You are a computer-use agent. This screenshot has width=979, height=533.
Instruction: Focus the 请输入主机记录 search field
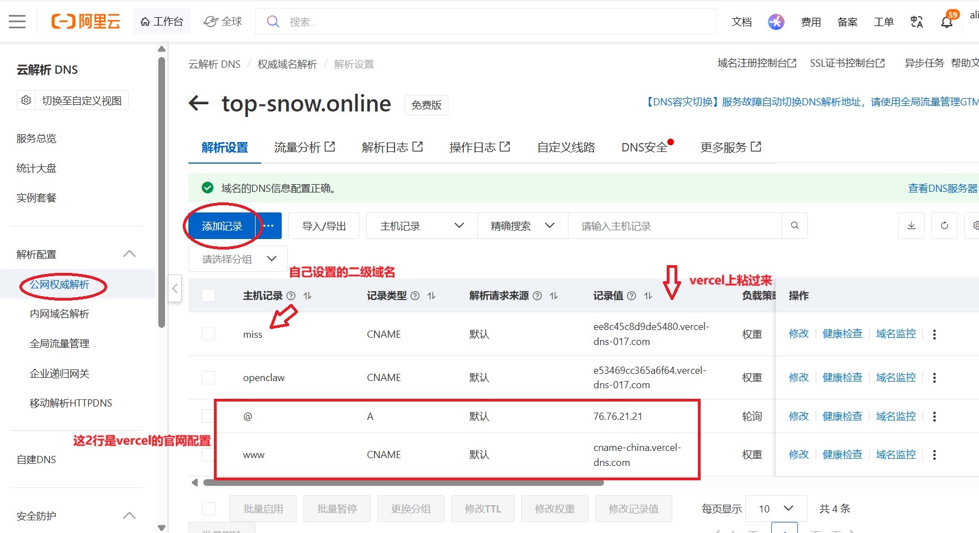pos(675,226)
